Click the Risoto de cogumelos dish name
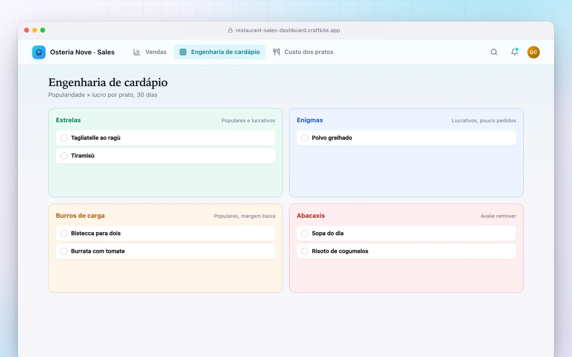 [340, 251]
